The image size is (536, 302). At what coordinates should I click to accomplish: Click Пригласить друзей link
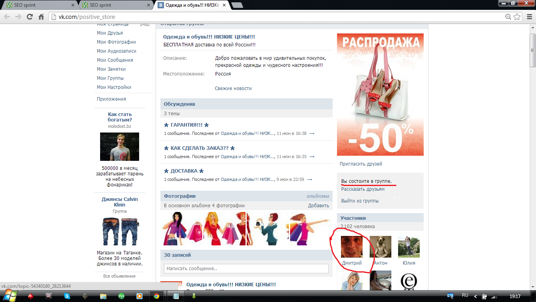click(361, 164)
